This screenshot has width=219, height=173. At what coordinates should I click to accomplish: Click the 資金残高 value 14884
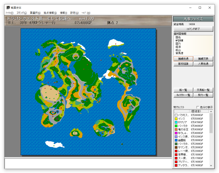click(x=192, y=24)
